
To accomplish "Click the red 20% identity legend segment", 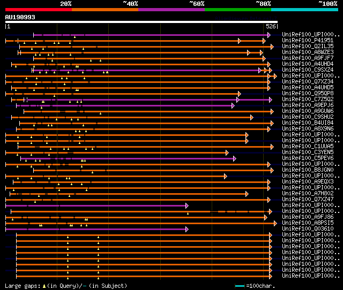I will [x=39, y=10].
